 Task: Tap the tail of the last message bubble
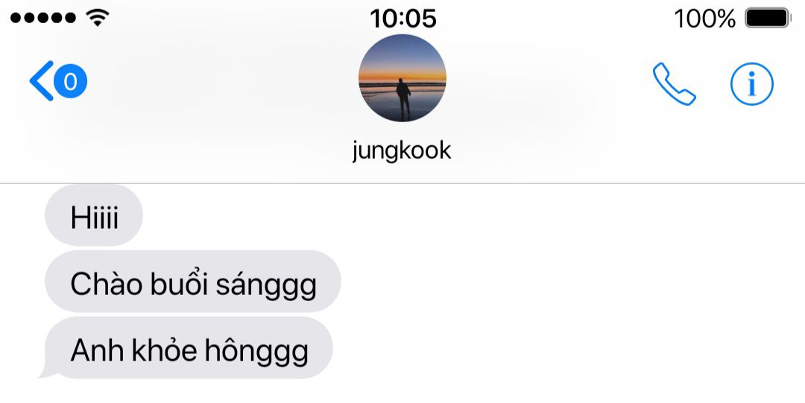coord(47,372)
